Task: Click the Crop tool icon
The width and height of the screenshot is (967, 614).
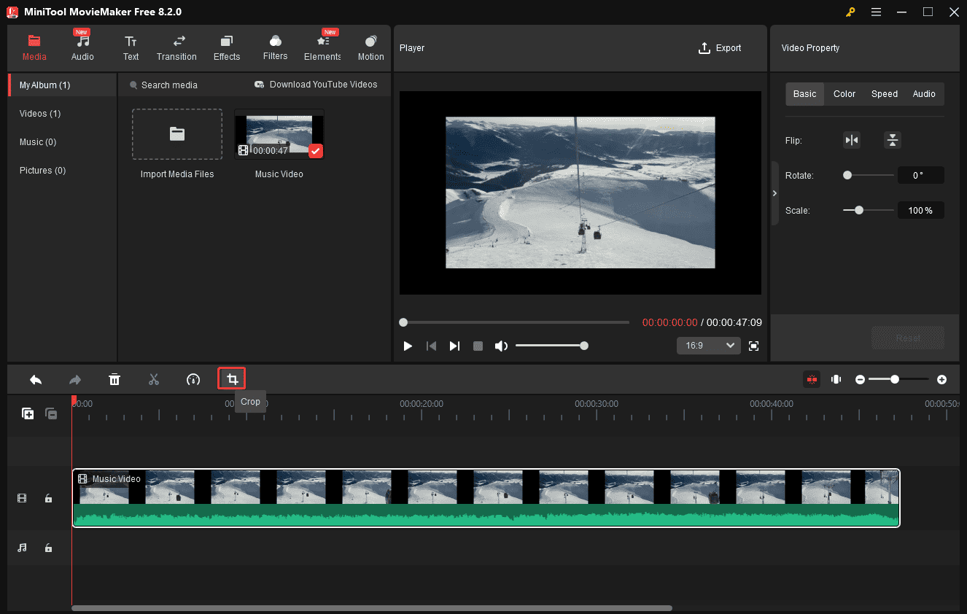Action: pos(232,379)
